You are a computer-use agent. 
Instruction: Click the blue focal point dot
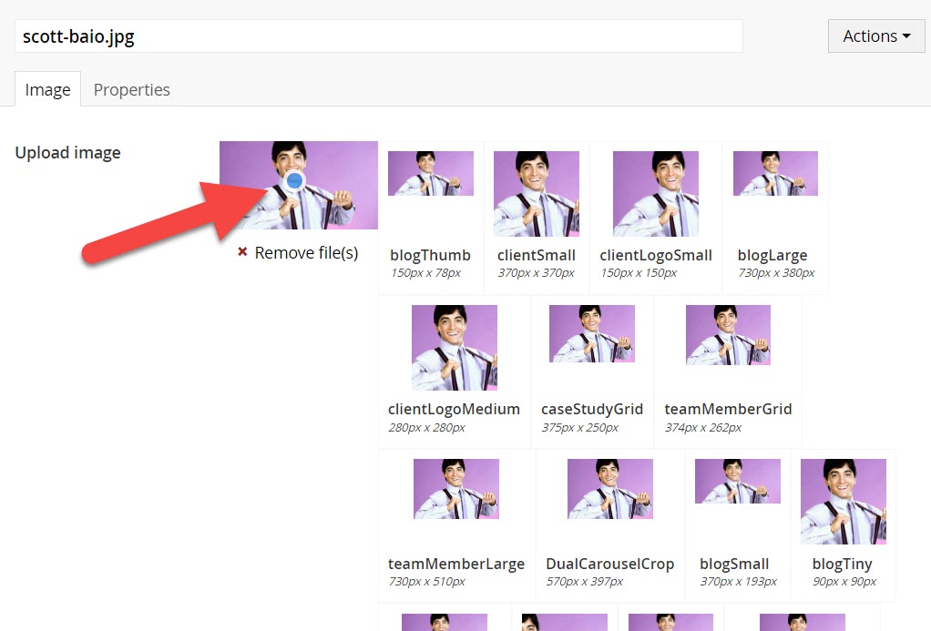click(293, 182)
